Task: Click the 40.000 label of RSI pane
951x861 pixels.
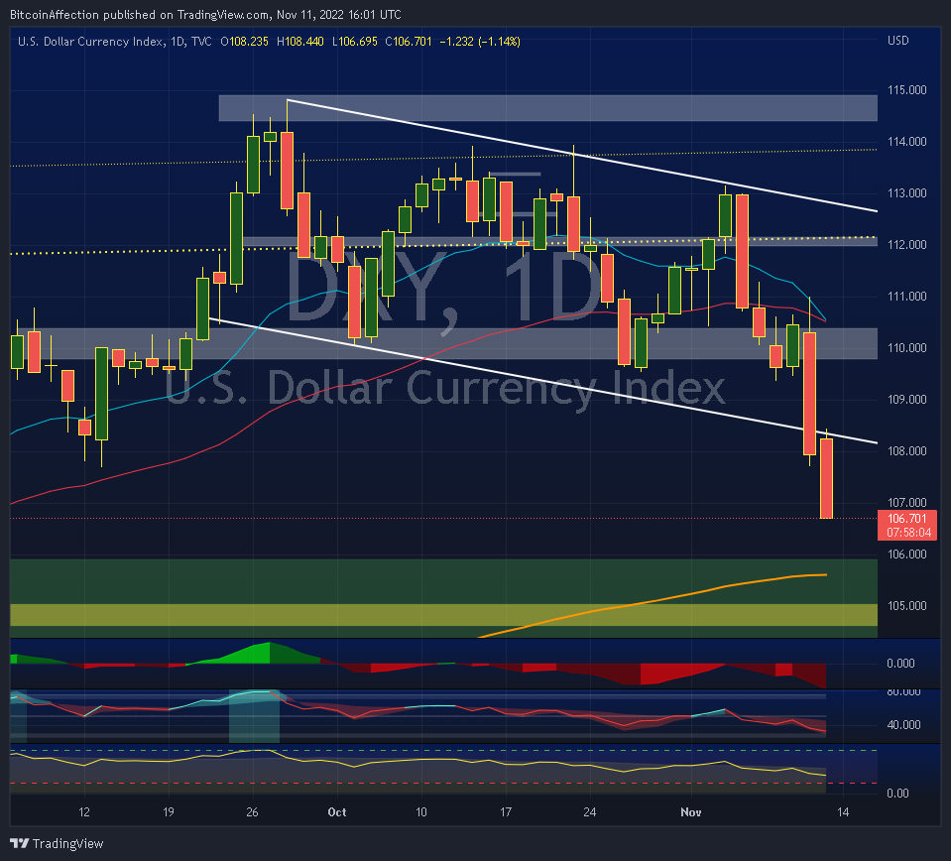Action: pyautogui.click(x=903, y=724)
